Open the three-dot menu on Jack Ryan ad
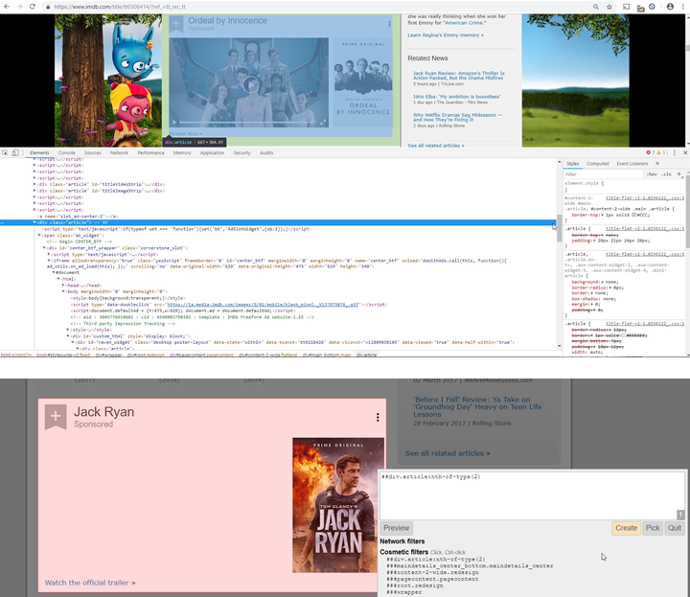Image resolution: width=690 pixels, height=597 pixels. [378, 417]
